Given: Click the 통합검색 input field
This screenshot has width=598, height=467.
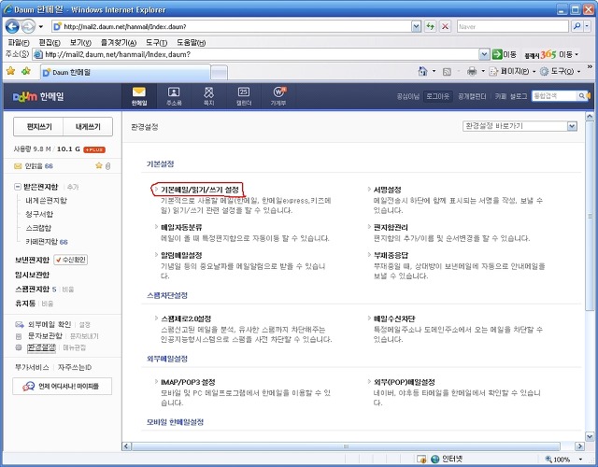Looking at the screenshot, I should [554, 95].
